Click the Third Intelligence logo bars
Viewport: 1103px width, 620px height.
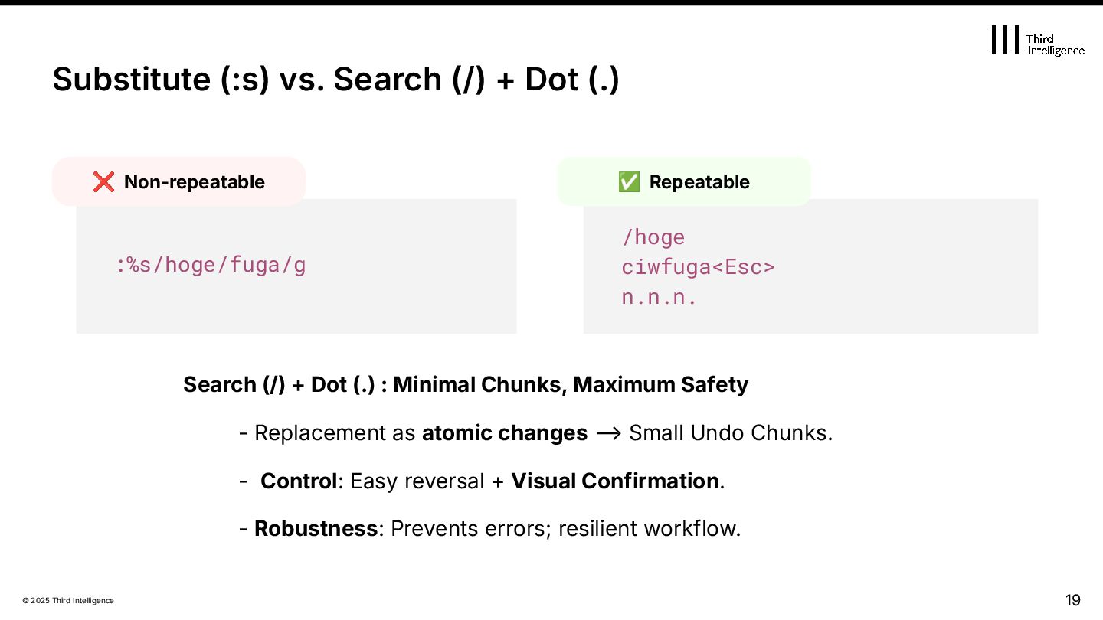1005,40
